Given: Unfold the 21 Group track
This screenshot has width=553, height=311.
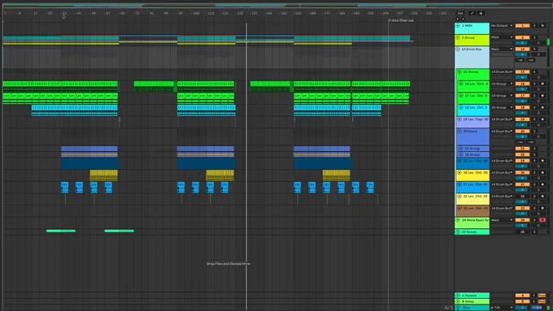Looking at the screenshot, I should point(461,149).
